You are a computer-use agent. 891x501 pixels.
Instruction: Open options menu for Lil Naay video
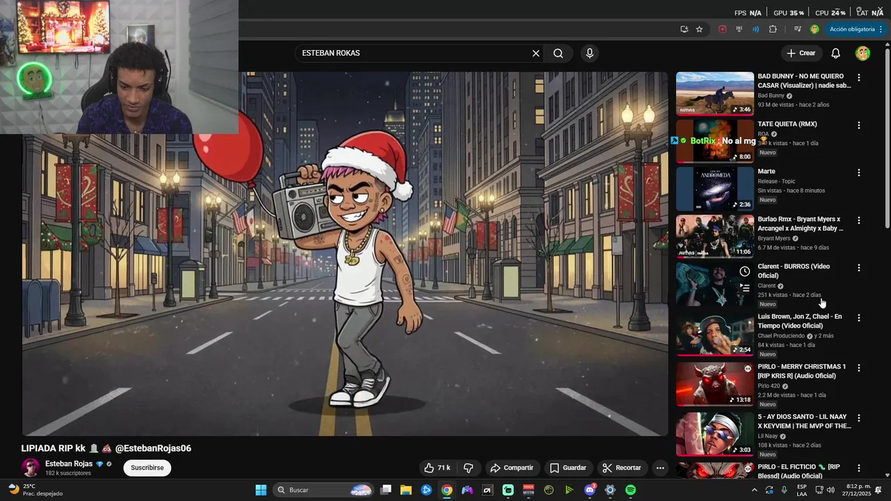coord(858,418)
